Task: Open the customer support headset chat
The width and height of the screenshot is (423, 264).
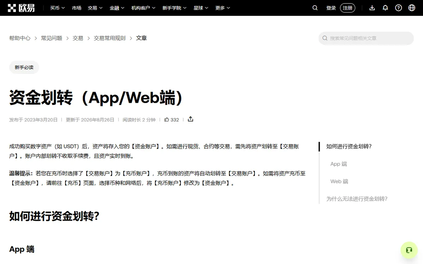Action: 409,250
